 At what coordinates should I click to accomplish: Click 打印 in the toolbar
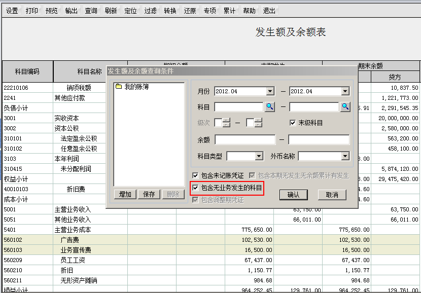coord(32,11)
